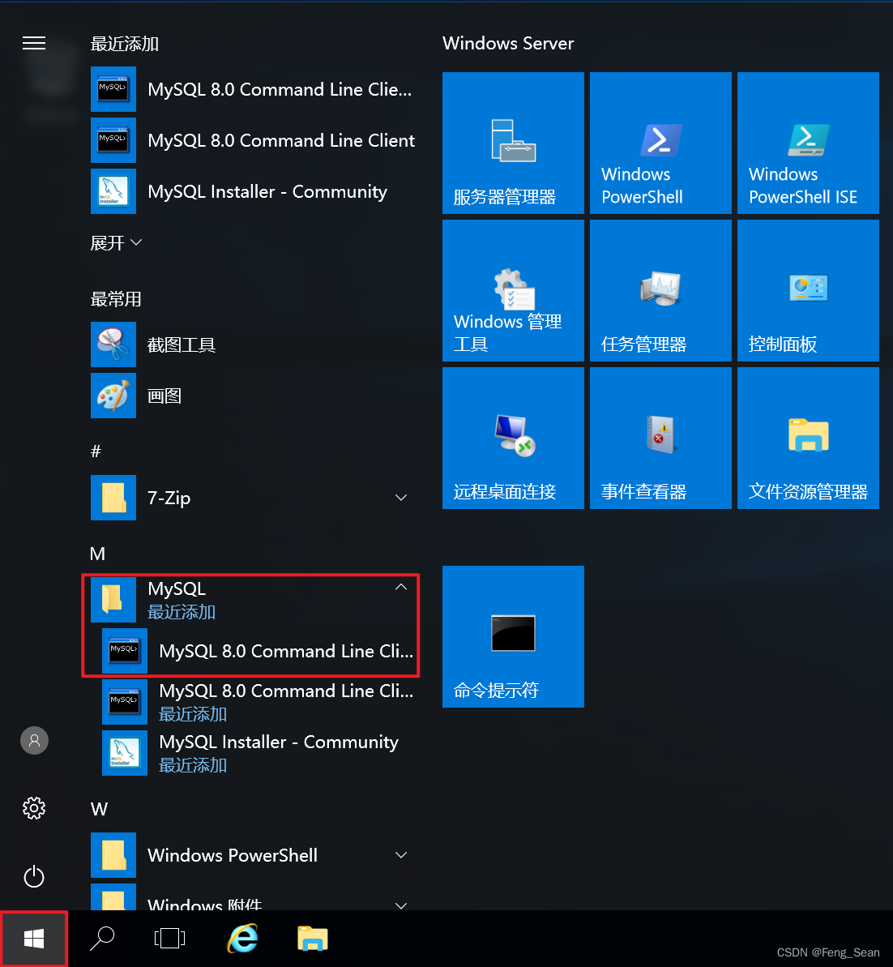Image resolution: width=893 pixels, height=967 pixels.
Task: Open Task View in the taskbar
Action: pos(169,939)
